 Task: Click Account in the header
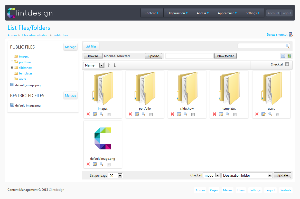(x=273, y=13)
